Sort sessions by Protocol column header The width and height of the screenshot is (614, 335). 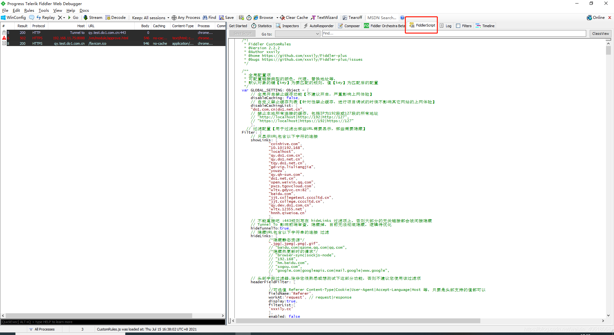click(x=39, y=26)
